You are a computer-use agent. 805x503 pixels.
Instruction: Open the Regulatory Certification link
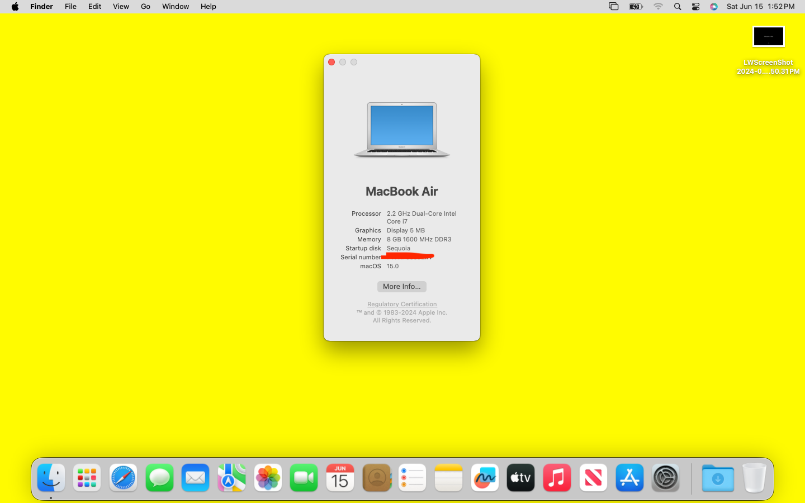tap(402, 305)
